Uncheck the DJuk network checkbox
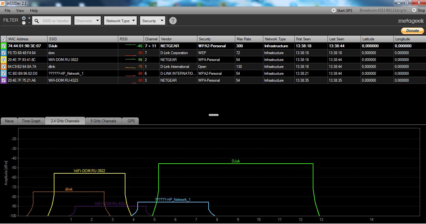The image size is (426, 224). [x=3, y=46]
